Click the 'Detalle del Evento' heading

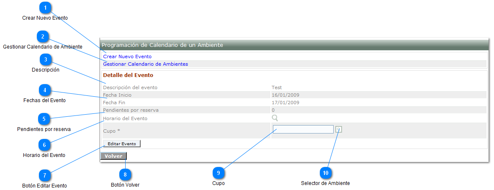tap(128, 75)
